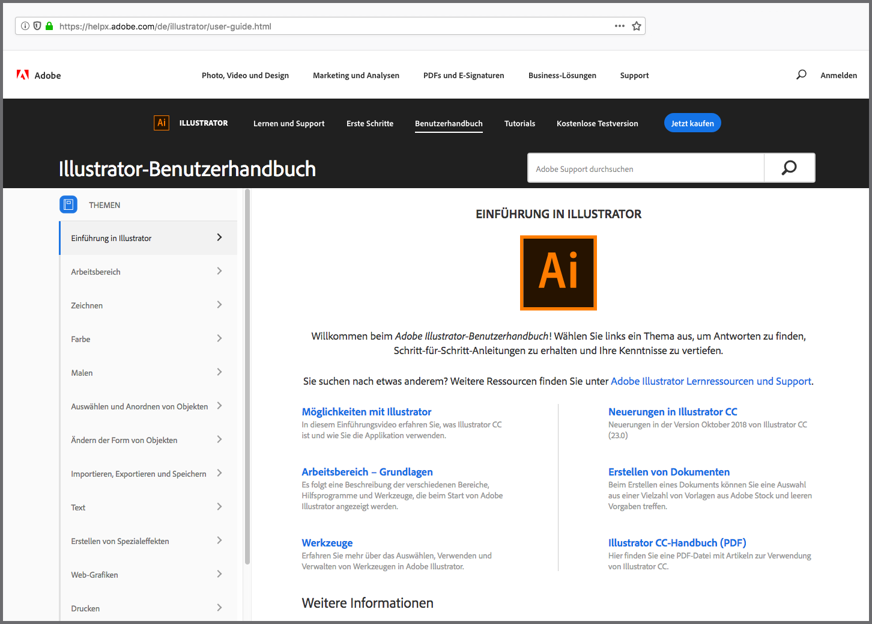Expand the Web-Grafiken topic chevron

[x=219, y=574]
